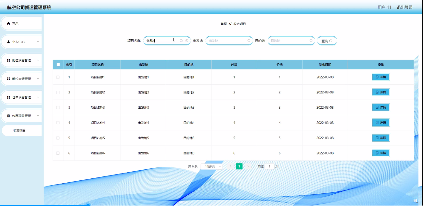Click the next page arrow
Screen dimensions: 423x206
point(248,166)
